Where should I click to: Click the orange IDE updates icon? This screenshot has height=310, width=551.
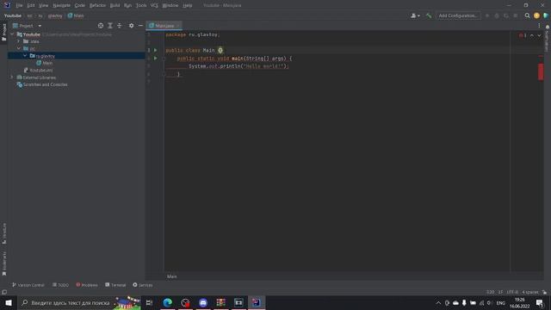[536, 15]
